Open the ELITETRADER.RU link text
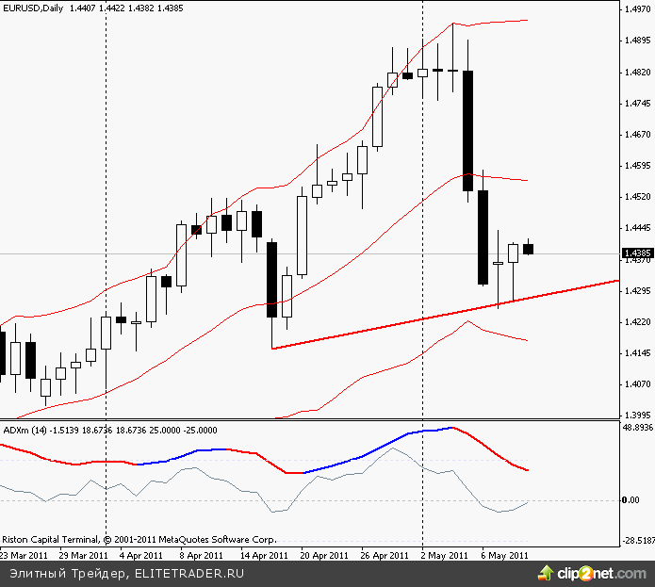This screenshot has height=587, width=655. (x=189, y=574)
